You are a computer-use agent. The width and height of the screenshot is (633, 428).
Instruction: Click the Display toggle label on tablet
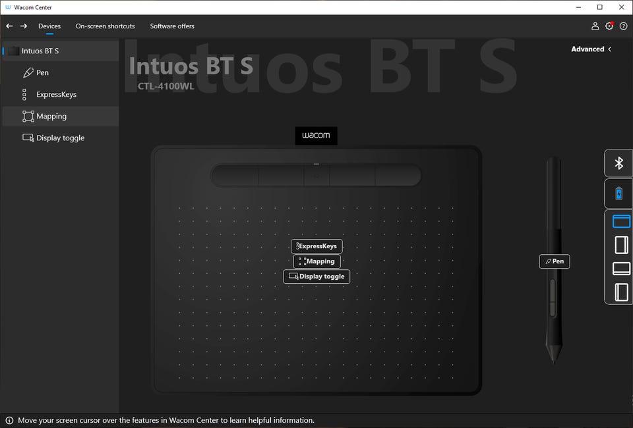click(x=316, y=277)
